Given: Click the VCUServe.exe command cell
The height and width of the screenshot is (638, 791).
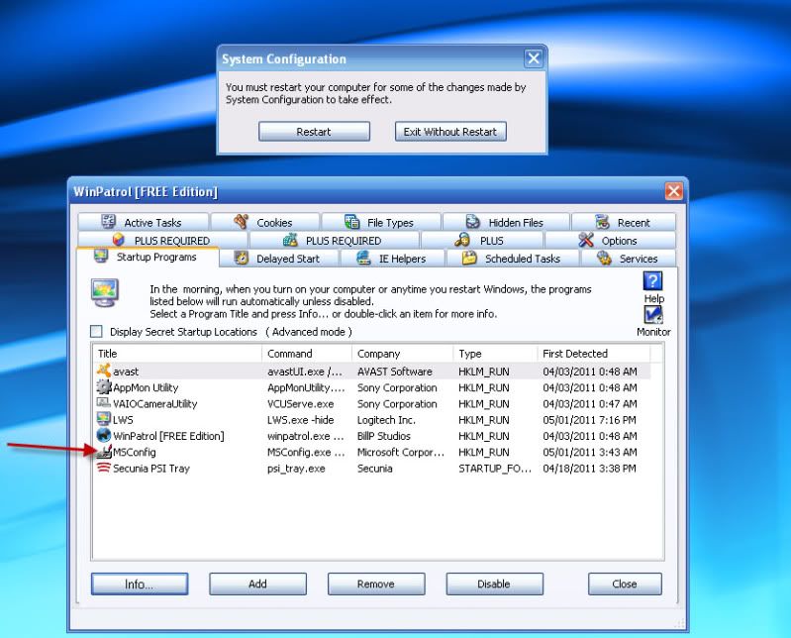Looking at the screenshot, I should (x=301, y=404).
